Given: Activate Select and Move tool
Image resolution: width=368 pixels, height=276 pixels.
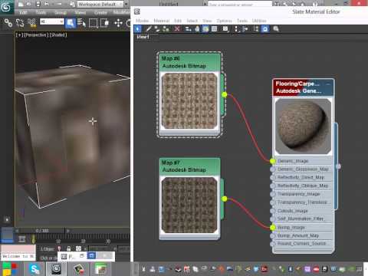Looking at the screenshot, I should click(118, 23).
